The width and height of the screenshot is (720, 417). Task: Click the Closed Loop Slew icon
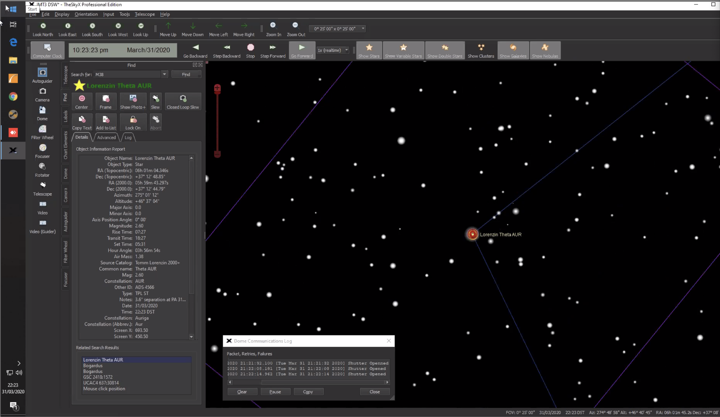183,101
